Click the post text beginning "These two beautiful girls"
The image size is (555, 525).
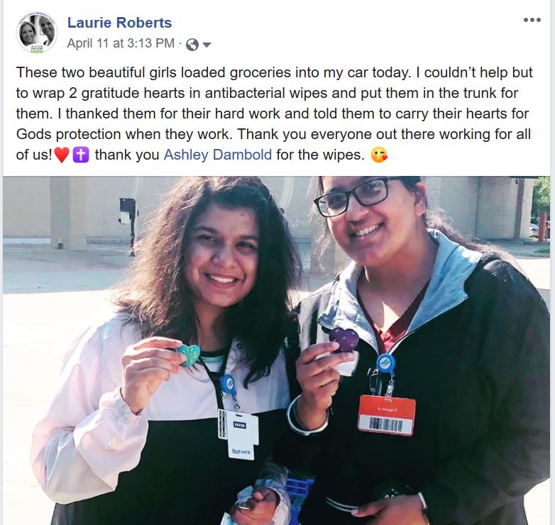tap(275, 114)
